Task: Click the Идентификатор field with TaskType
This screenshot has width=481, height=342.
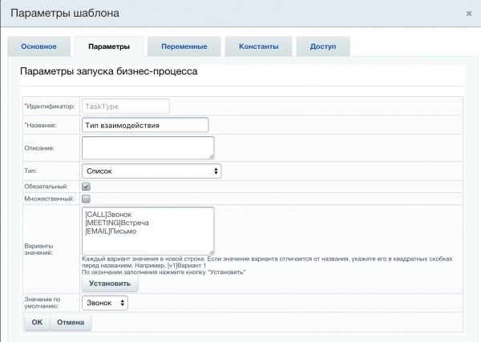Action: click(x=125, y=106)
